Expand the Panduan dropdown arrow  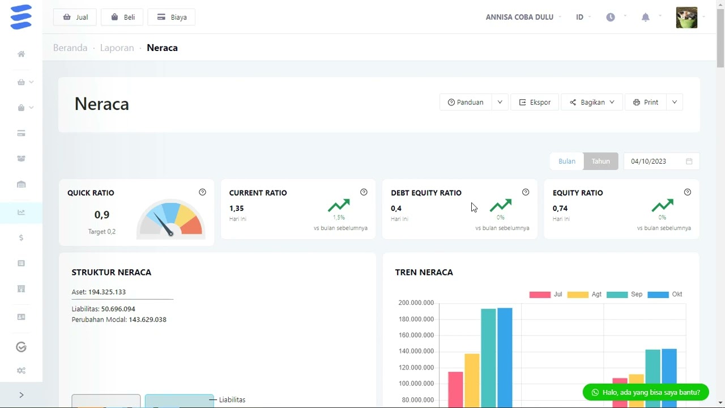(500, 103)
